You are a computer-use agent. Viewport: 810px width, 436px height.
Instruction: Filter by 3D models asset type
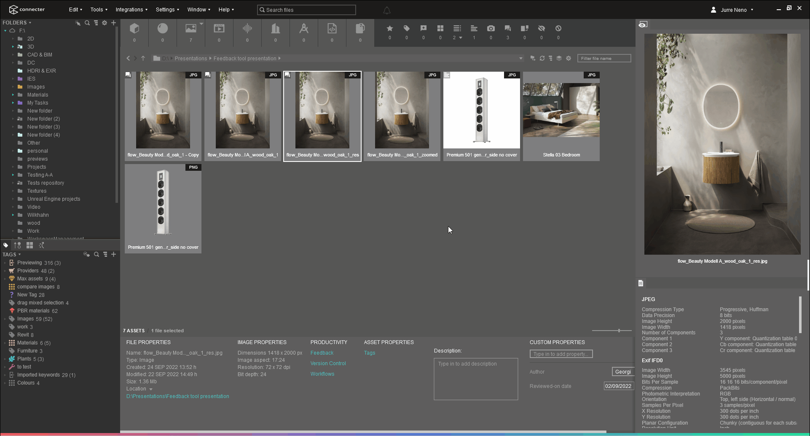pyautogui.click(x=134, y=29)
